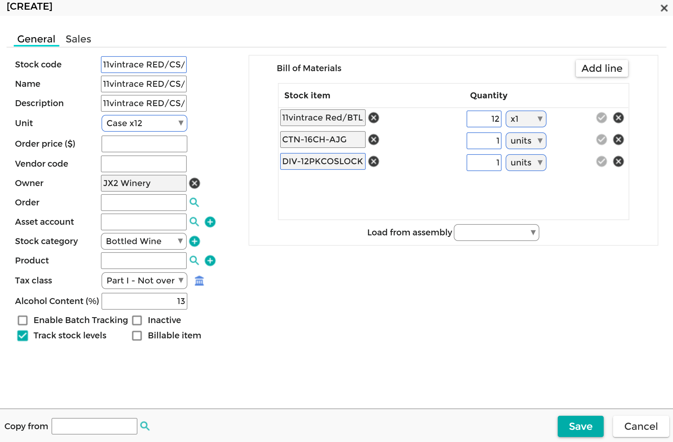Viewport: 673px width, 442px height.
Task: Edit the Name field
Action: pyautogui.click(x=144, y=84)
